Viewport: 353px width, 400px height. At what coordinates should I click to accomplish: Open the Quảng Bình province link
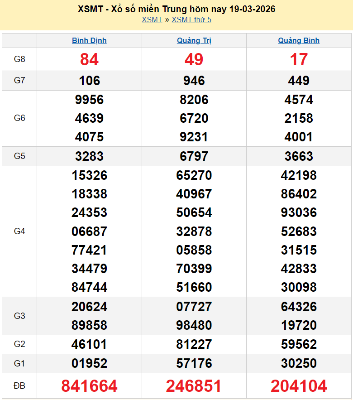299,40
